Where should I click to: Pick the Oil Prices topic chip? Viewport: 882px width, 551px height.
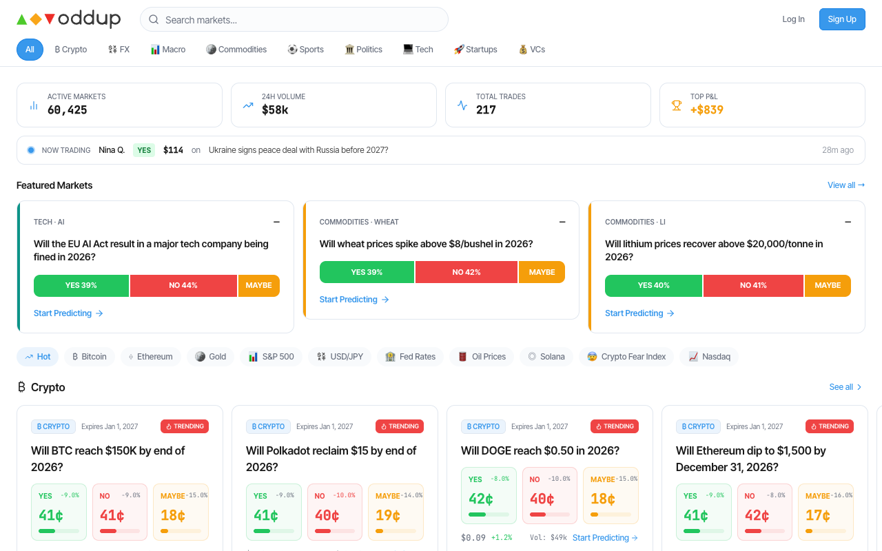[482, 357]
